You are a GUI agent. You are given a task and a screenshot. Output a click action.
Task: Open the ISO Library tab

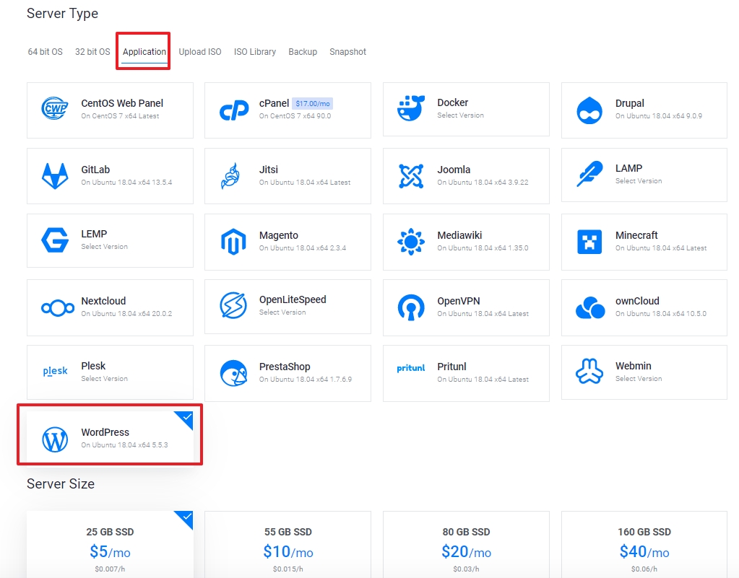(x=255, y=52)
